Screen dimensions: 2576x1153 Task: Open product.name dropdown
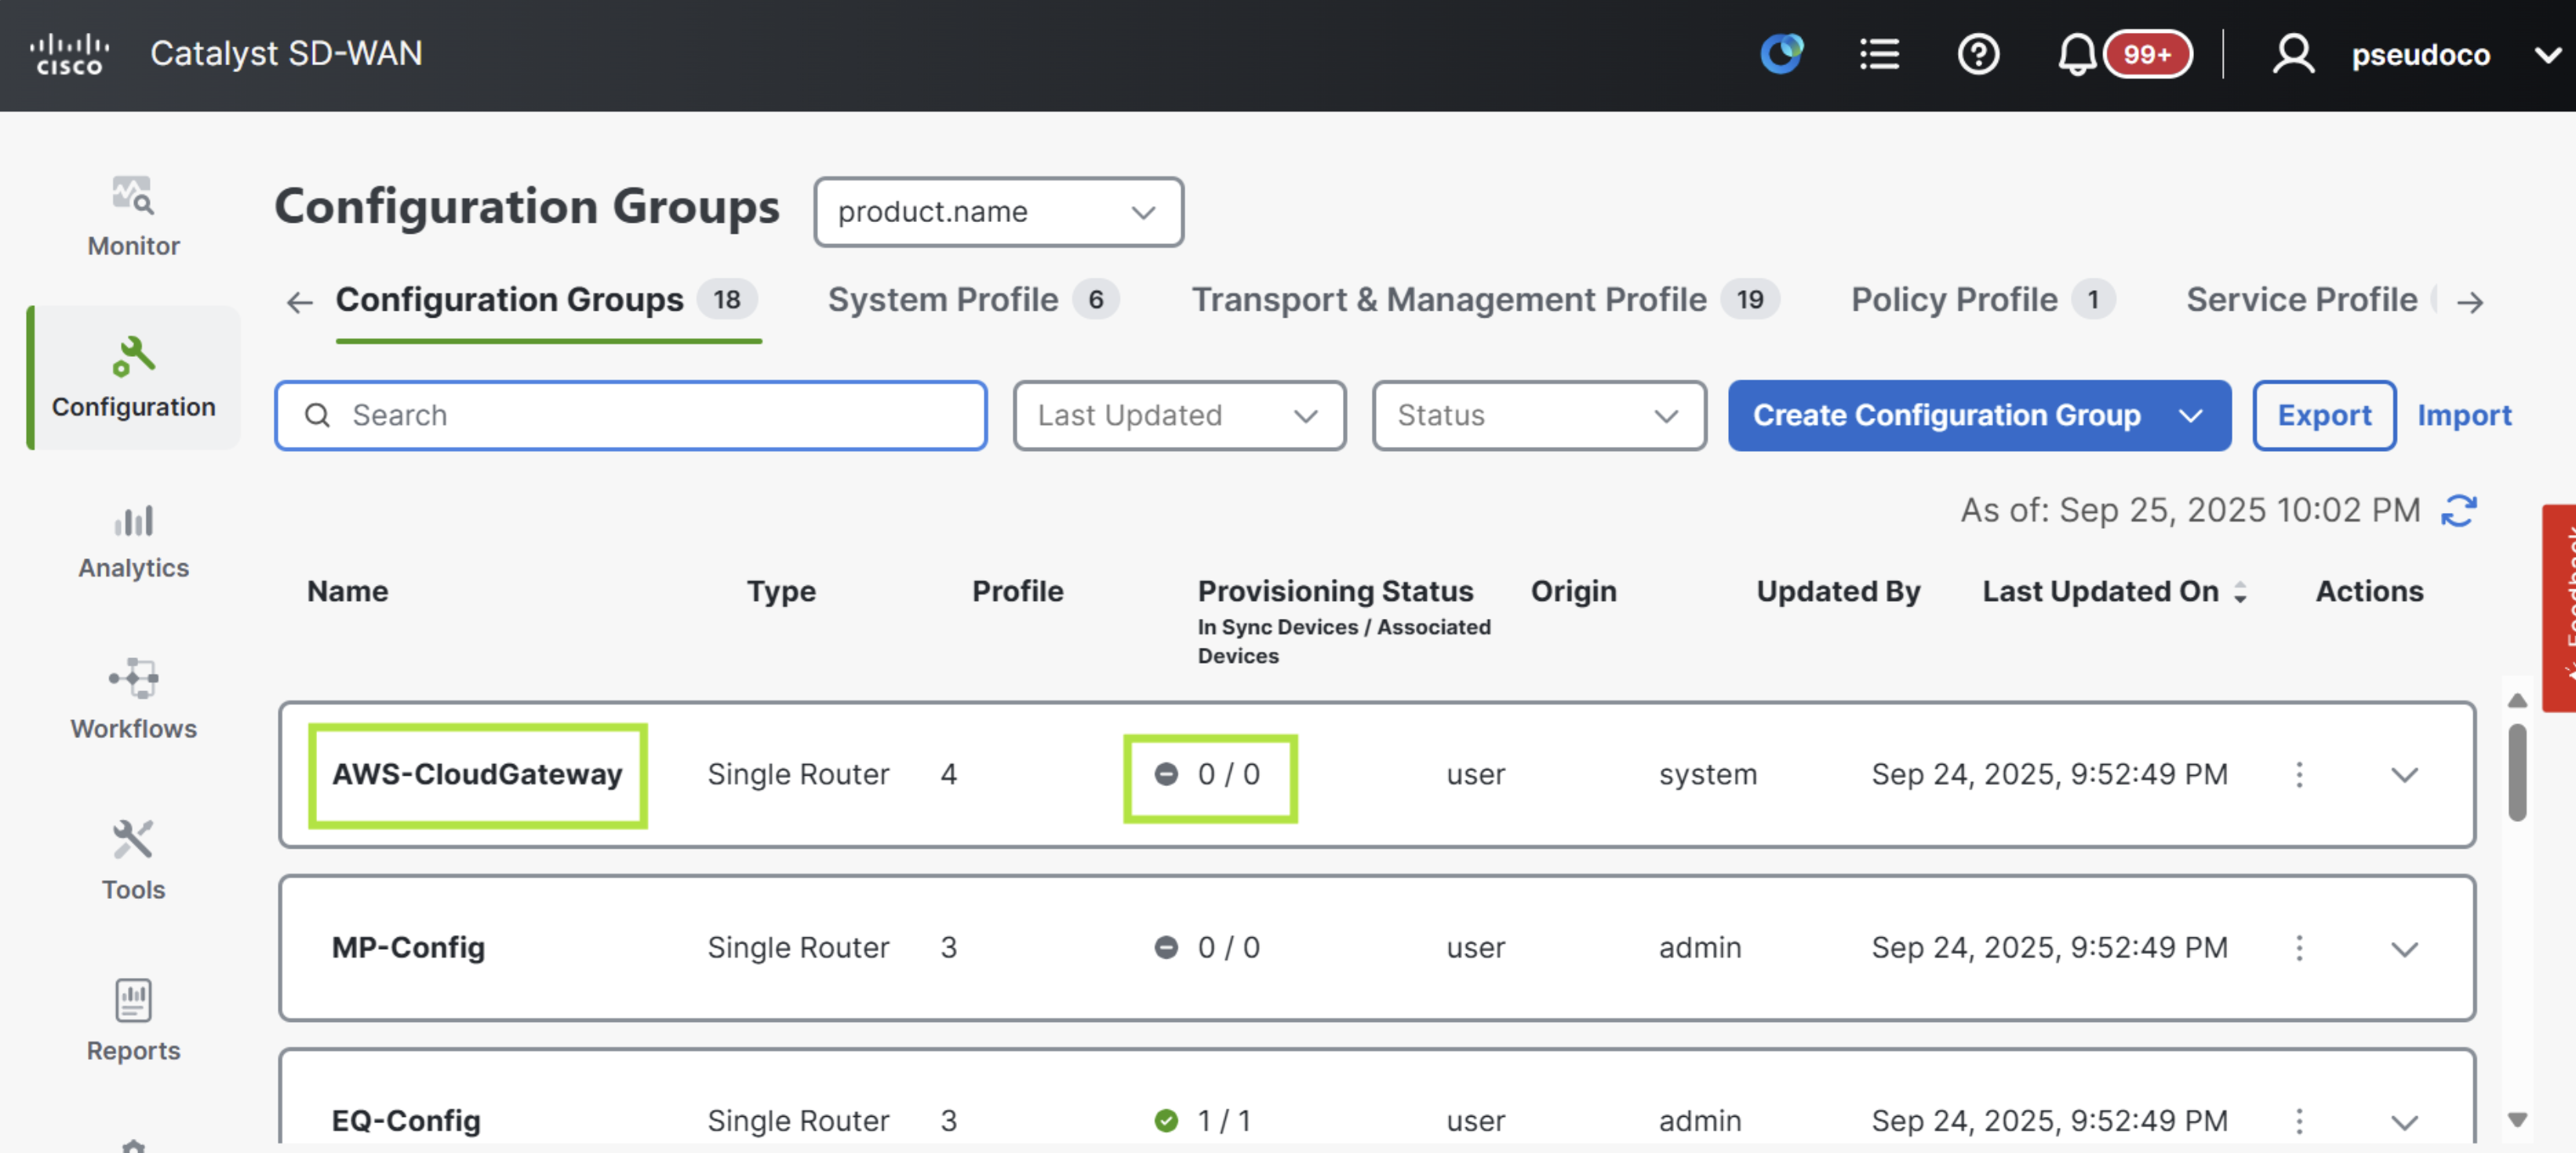[998, 212]
